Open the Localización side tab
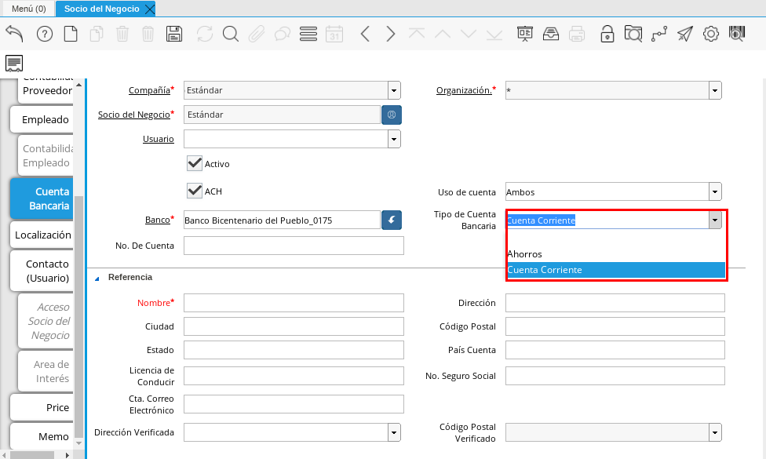Image resolution: width=766 pixels, height=459 pixels. pos(43,235)
